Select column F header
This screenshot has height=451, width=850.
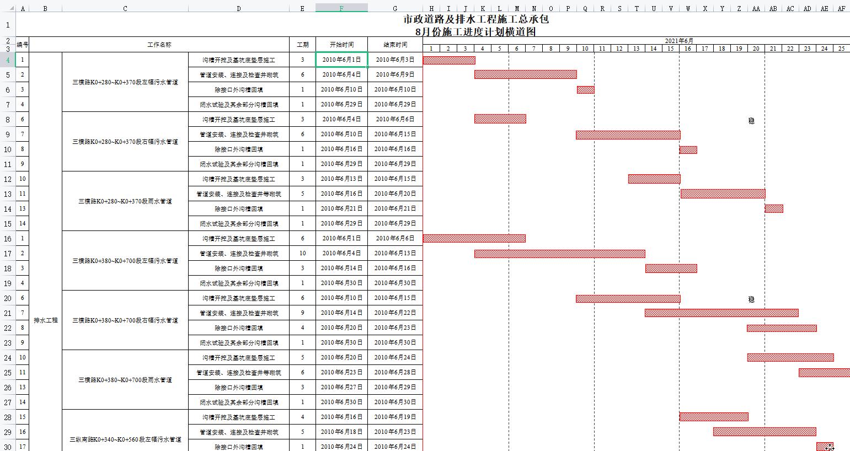341,8
